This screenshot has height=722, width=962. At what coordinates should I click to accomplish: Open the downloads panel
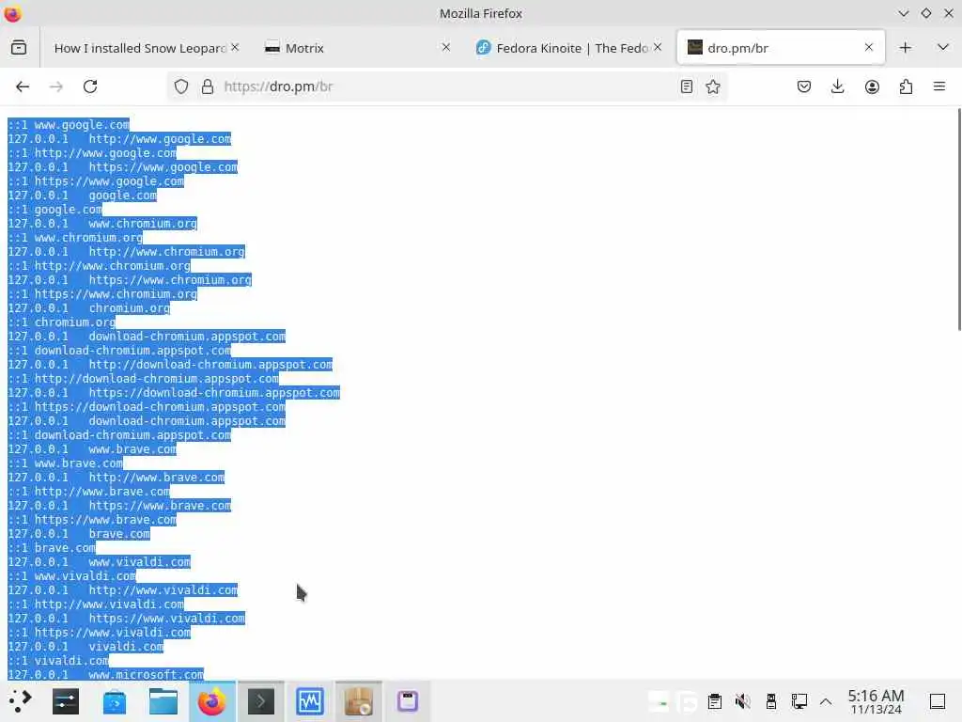click(837, 86)
